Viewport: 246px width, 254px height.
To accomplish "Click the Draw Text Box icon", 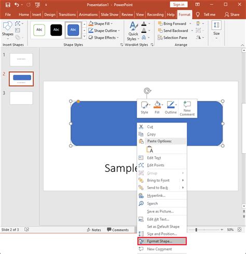I will coord(18,31).
